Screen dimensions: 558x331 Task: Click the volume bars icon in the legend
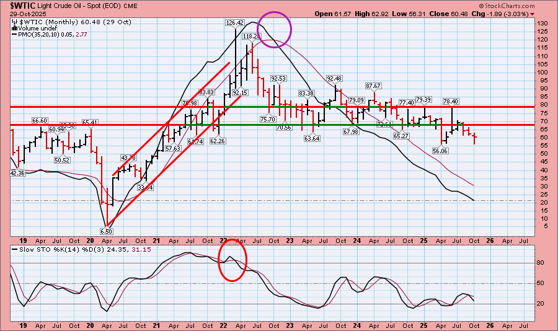tap(14, 29)
